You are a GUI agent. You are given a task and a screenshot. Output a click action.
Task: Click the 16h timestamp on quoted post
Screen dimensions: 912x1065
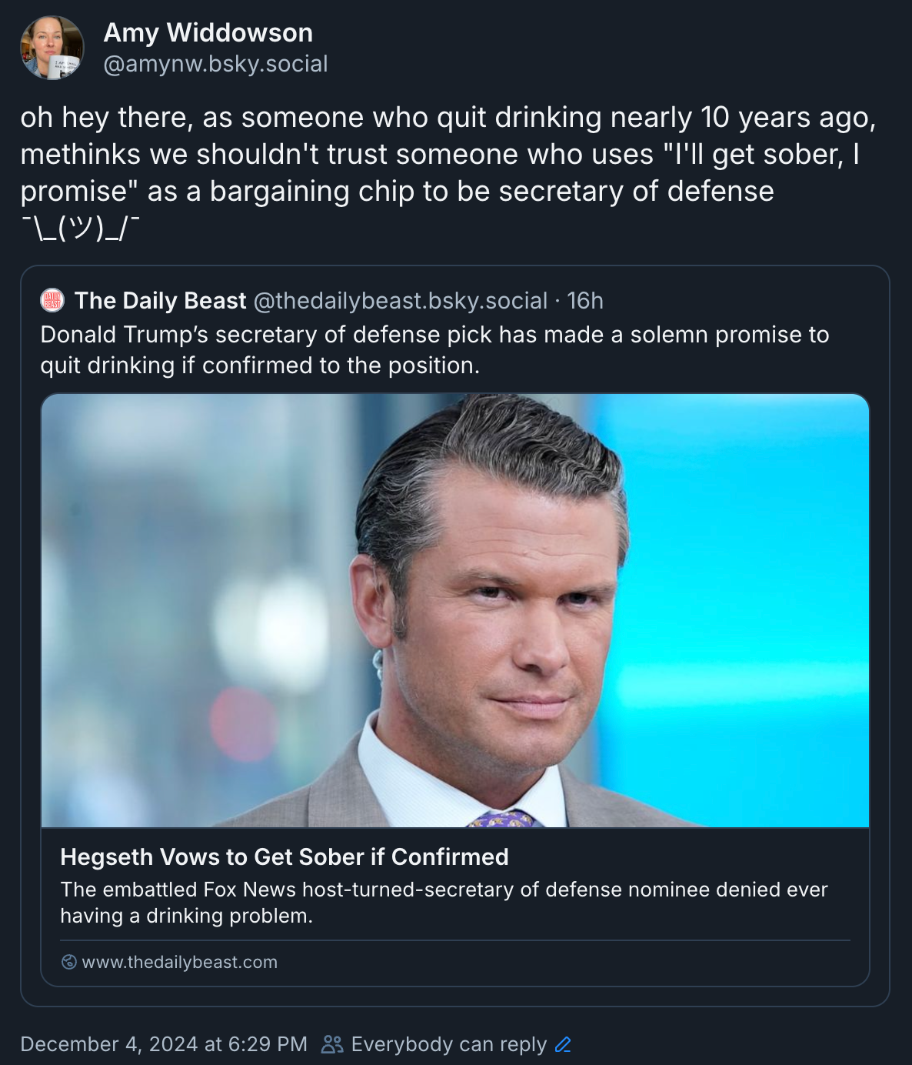pyautogui.click(x=585, y=301)
